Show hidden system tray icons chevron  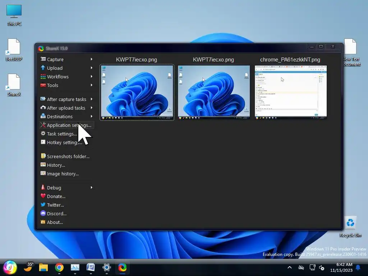tap(290, 267)
